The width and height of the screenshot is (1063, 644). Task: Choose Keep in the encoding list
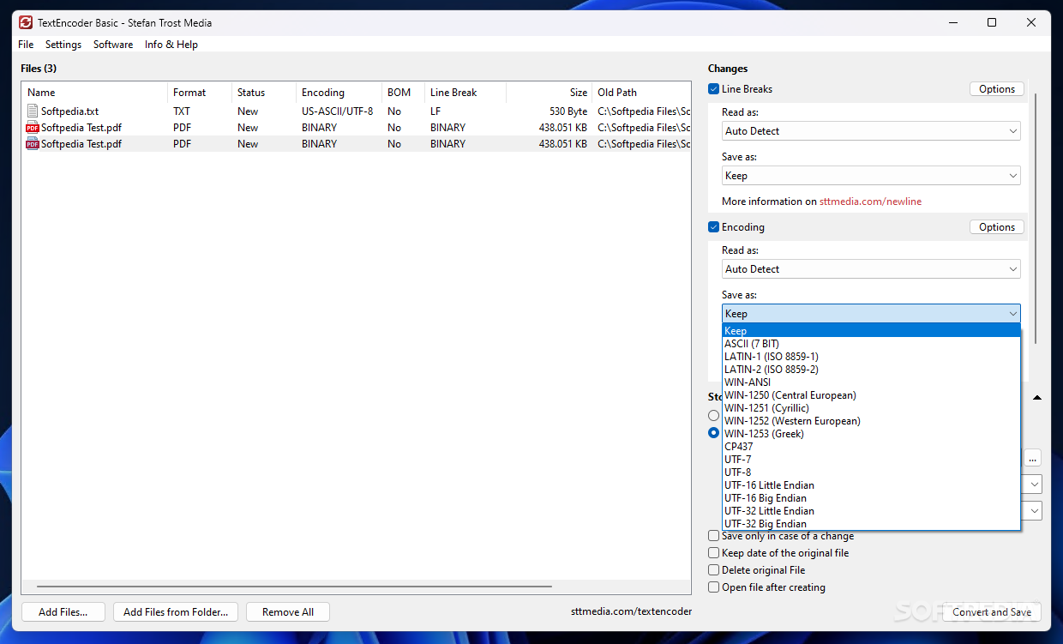[x=871, y=331]
